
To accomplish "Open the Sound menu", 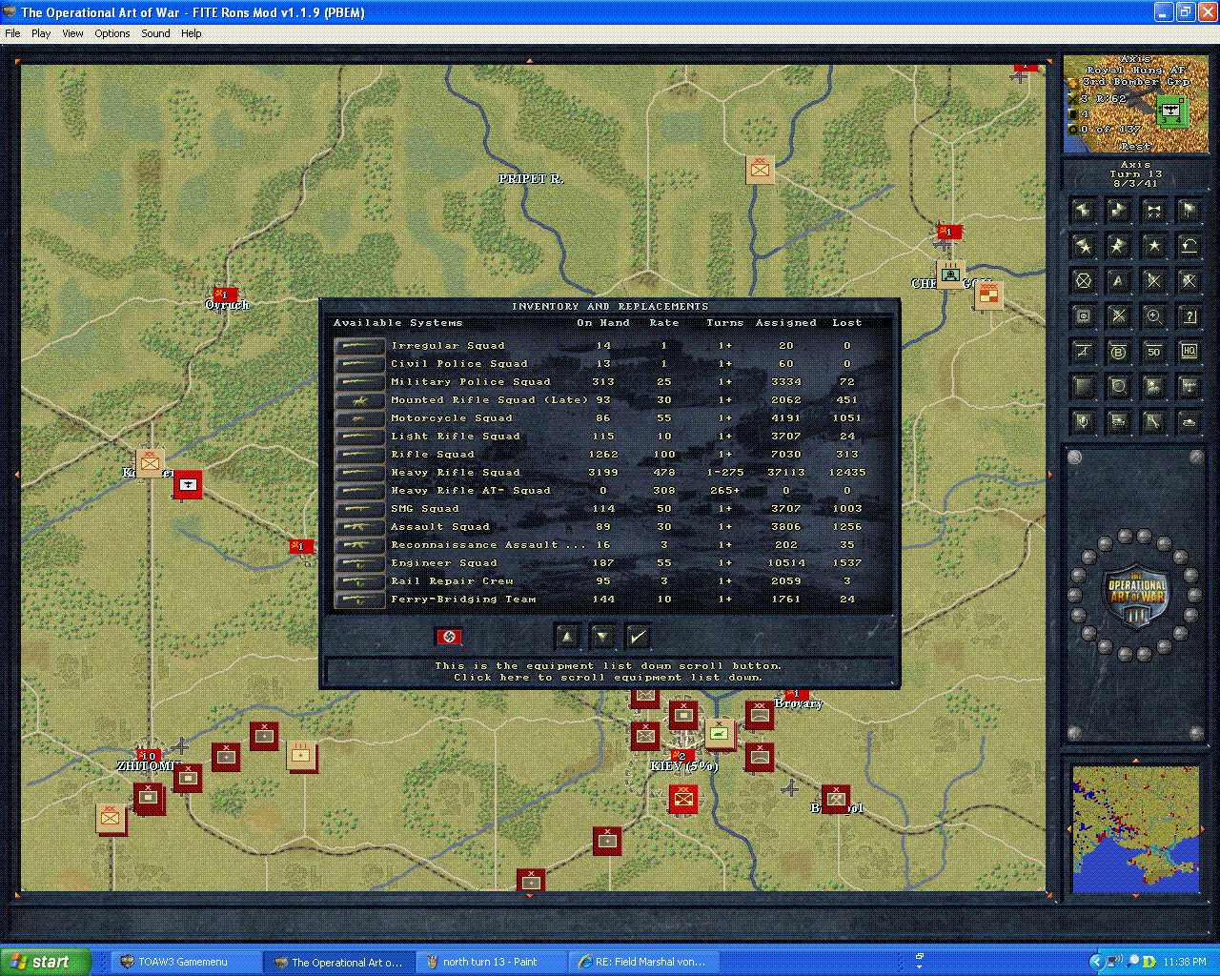I will point(154,33).
